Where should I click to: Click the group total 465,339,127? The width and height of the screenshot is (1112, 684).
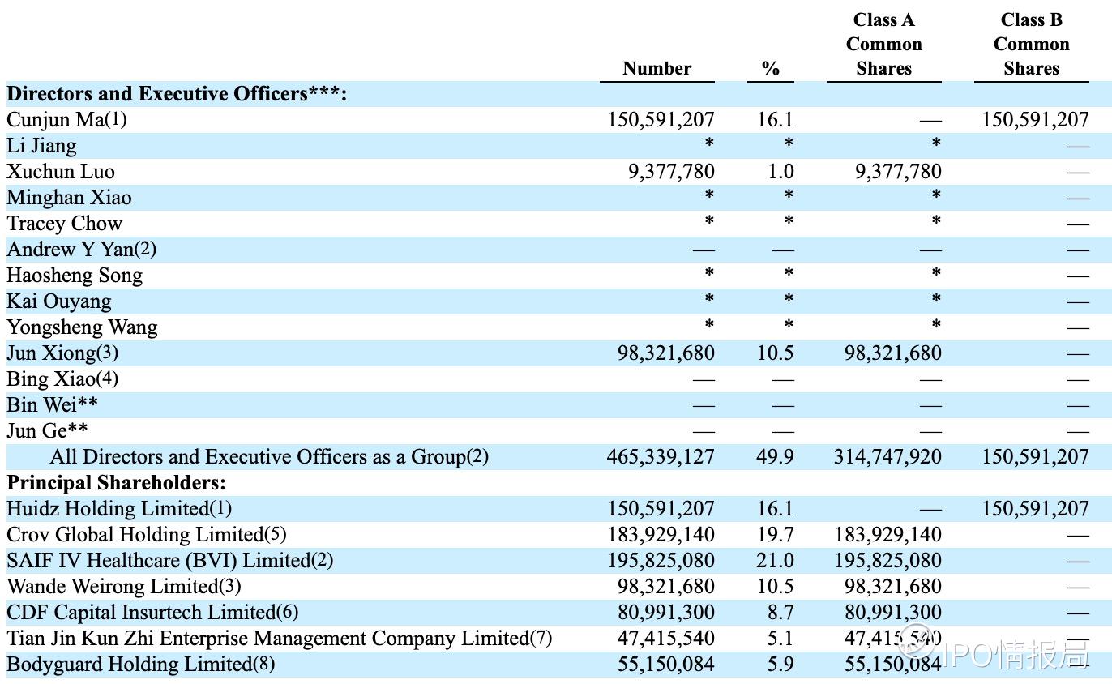click(661, 457)
